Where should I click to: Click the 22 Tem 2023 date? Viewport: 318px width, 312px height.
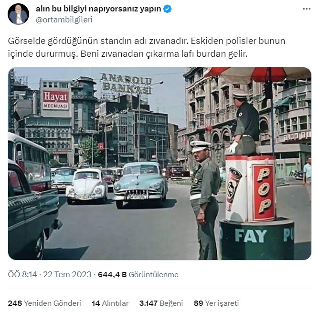[x=67, y=274]
